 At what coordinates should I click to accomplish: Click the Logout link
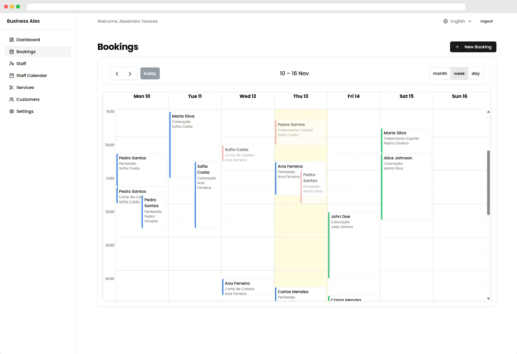[x=486, y=21]
